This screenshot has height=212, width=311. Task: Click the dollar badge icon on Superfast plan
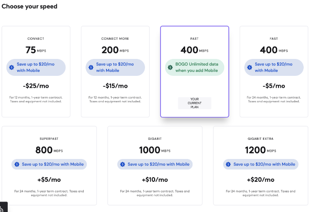click(17, 164)
